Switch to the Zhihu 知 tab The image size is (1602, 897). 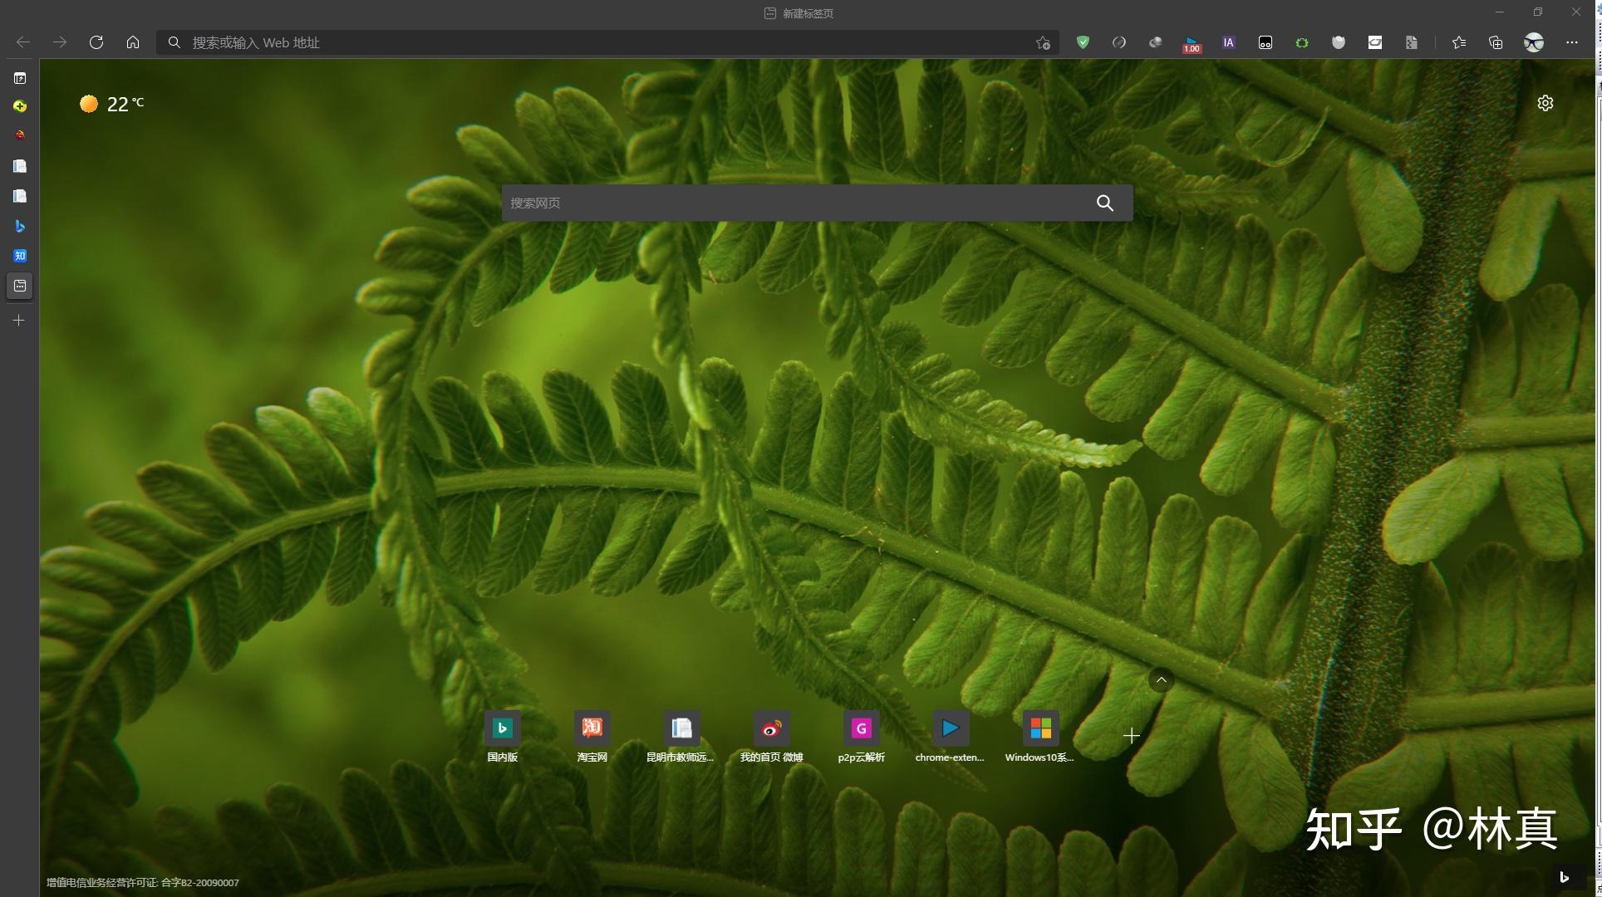pos(20,256)
